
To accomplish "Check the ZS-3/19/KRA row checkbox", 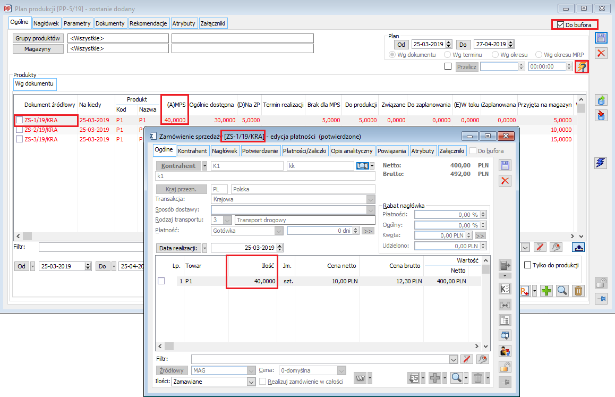I will [x=19, y=139].
